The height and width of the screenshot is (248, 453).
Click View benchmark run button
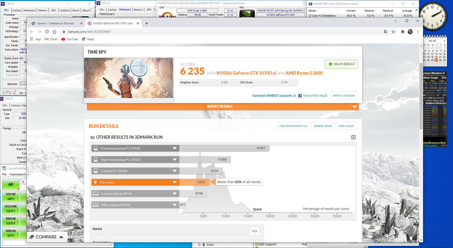coord(293,126)
